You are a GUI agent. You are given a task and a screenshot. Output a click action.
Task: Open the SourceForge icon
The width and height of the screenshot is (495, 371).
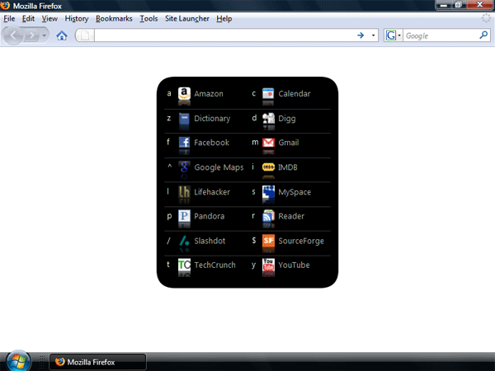pos(268,241)
